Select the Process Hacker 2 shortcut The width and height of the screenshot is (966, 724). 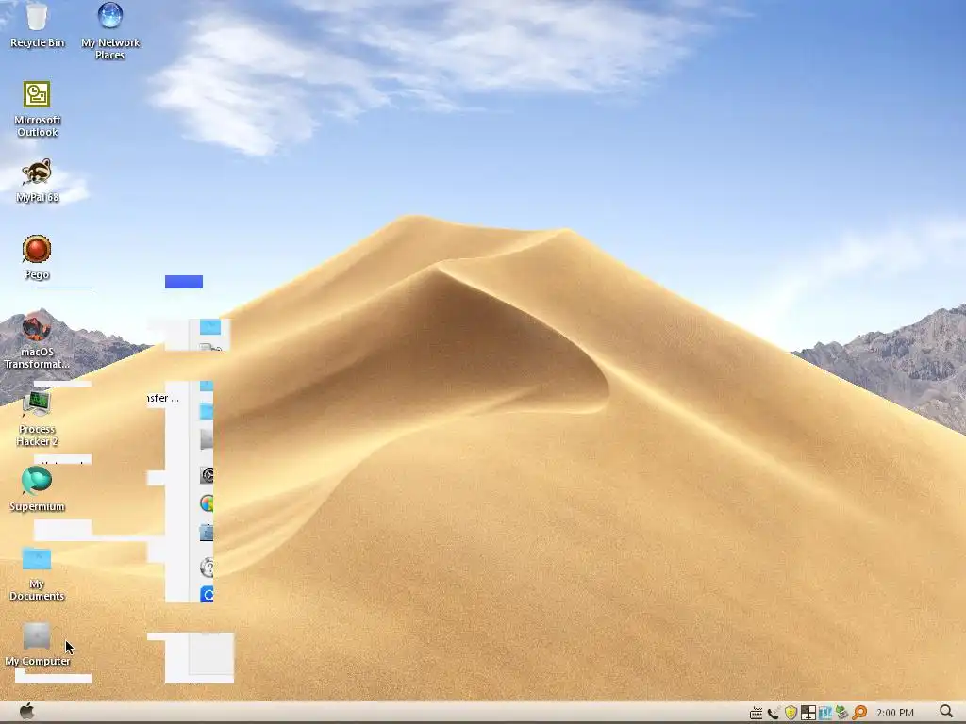point(37,419)
